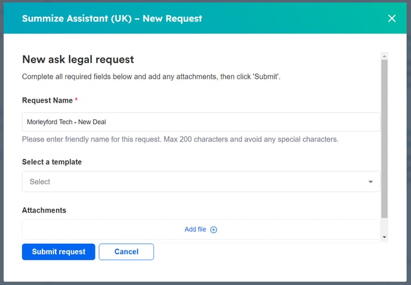This screenshot has width=411, height=285.
Task: Click the Summize Assistant dialog title
Action: (x=112, y=19)
